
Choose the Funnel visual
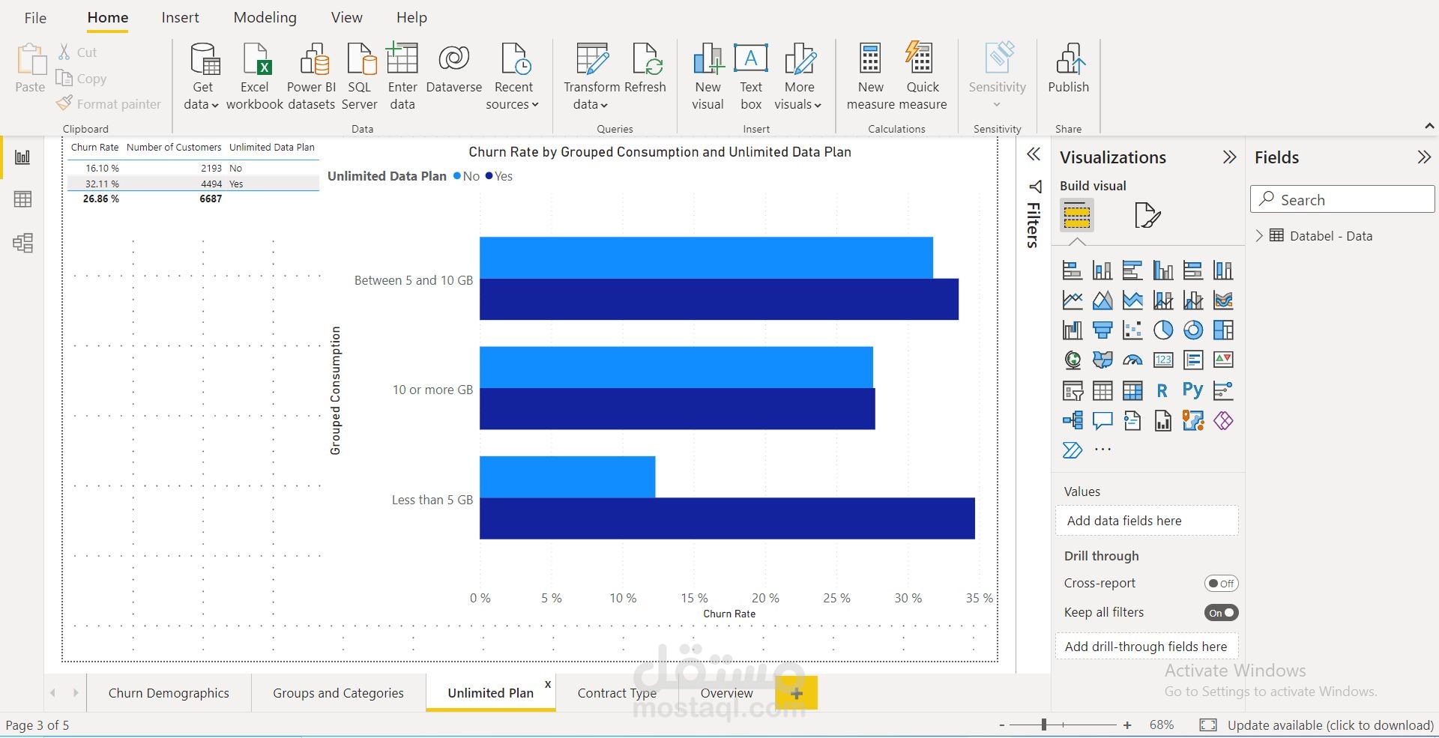[1102, 330]
